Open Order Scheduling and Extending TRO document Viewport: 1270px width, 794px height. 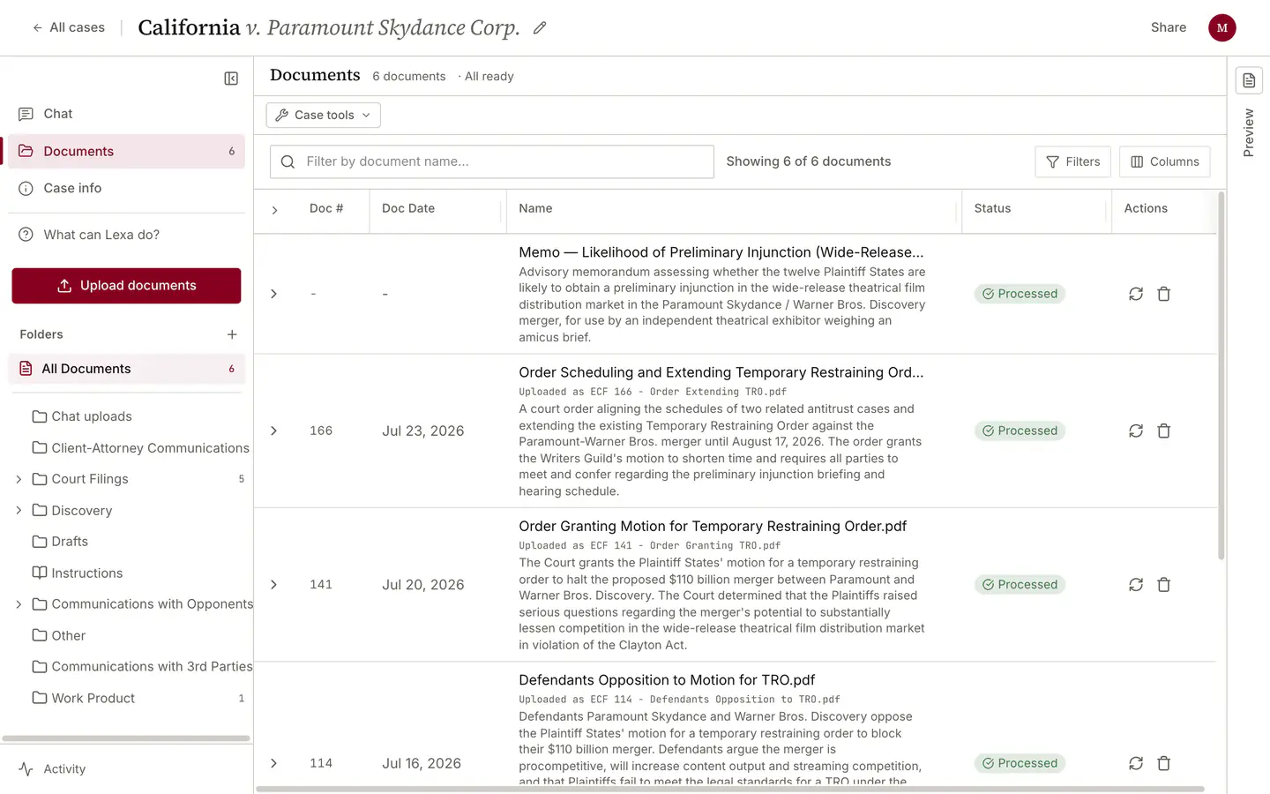[721, 372]
